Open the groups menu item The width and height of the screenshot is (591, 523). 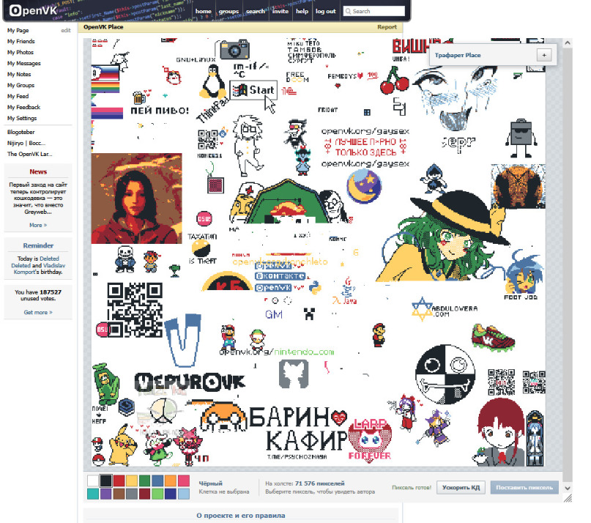228,11
